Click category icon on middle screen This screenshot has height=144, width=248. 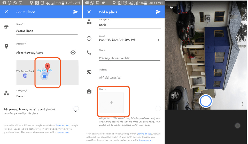[x=89, y=22]
